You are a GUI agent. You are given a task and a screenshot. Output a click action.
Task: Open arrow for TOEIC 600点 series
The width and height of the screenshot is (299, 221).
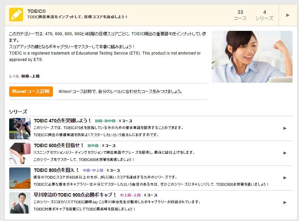(x=285, y=153)
